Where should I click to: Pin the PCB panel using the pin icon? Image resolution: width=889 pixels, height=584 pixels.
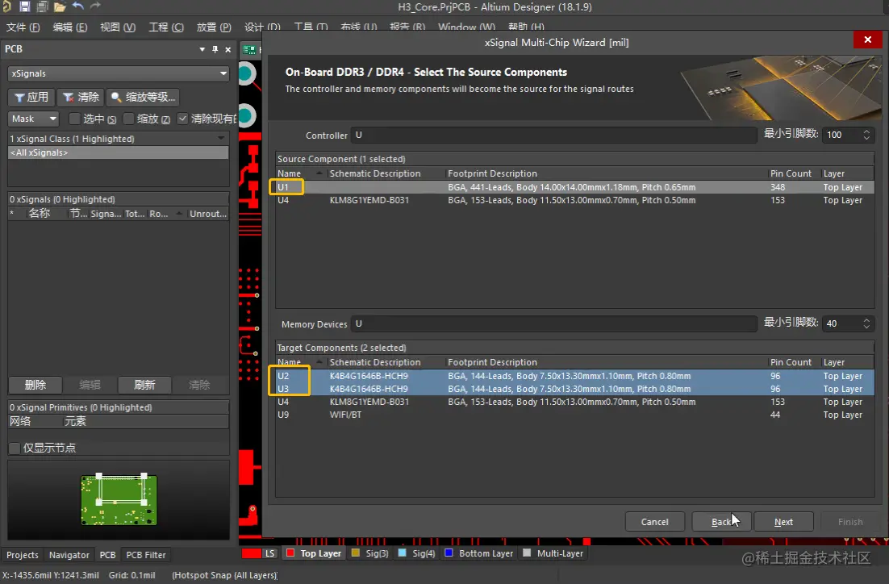click(x=215, y=49)
